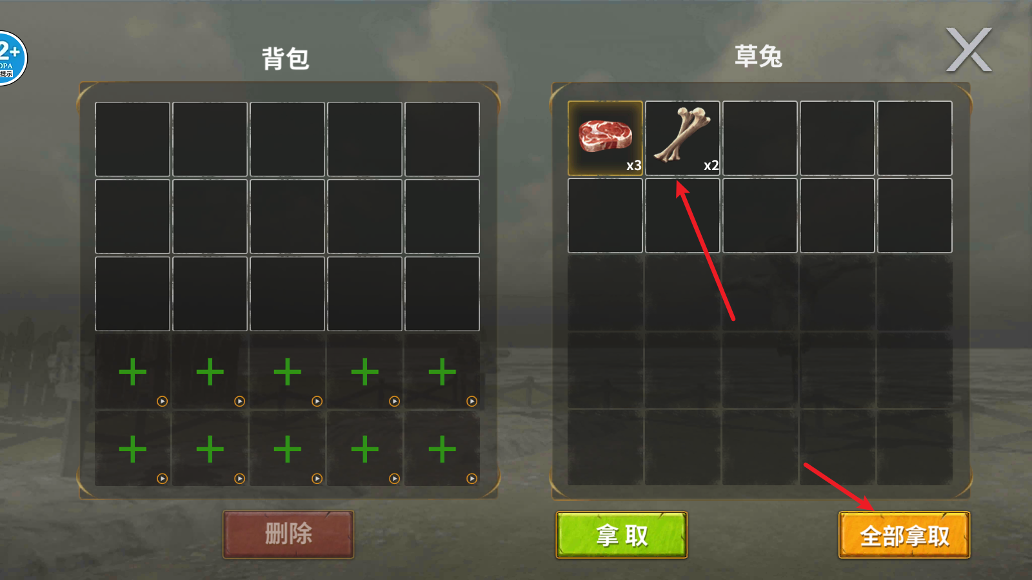Viewport: 1032px width, 580px height.
Task: Tap the ad play icon under first plus slot
Action: [162, 401]
